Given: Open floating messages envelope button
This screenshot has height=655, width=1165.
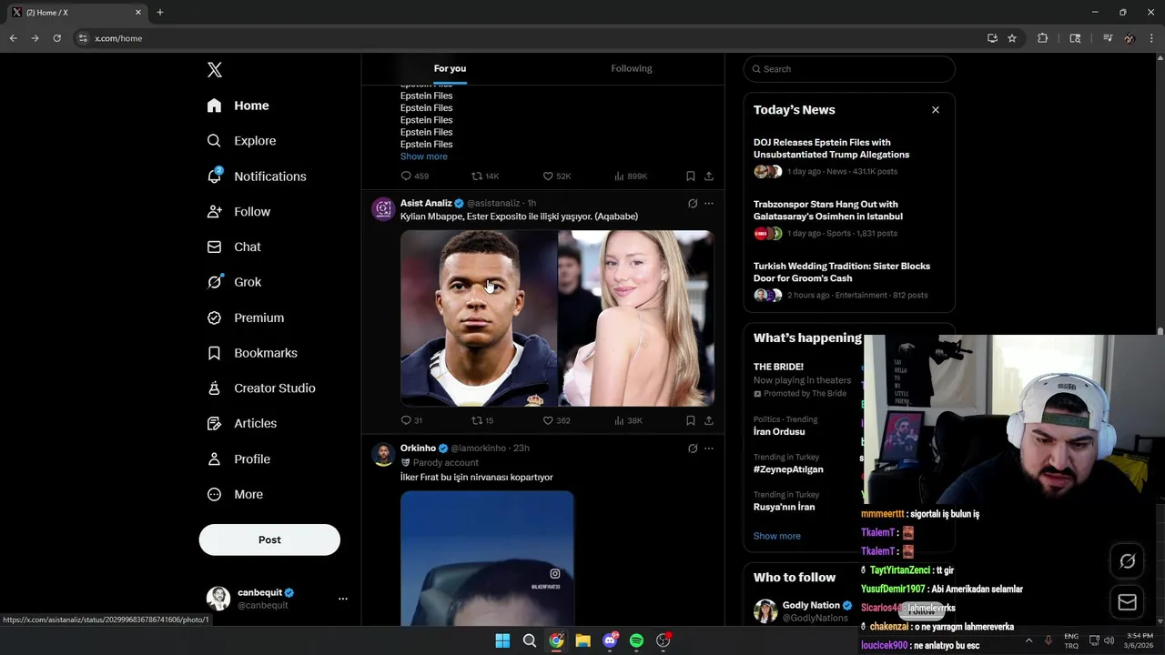Looking at the screenshot, I should pos(1127,602).
